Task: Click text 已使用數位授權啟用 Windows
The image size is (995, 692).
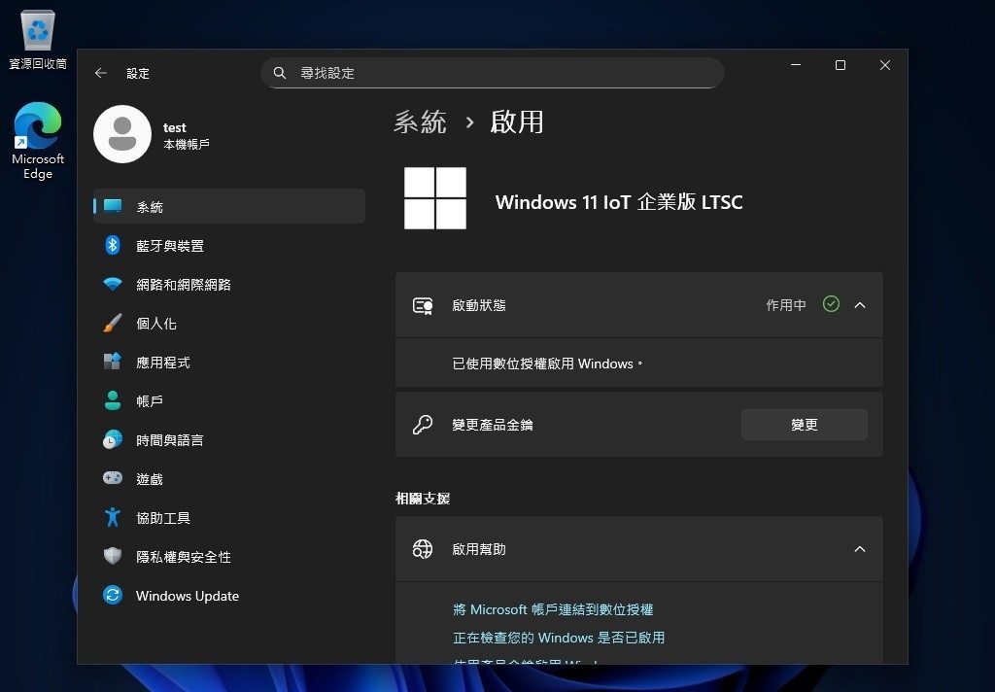Action: pos(547,363)
